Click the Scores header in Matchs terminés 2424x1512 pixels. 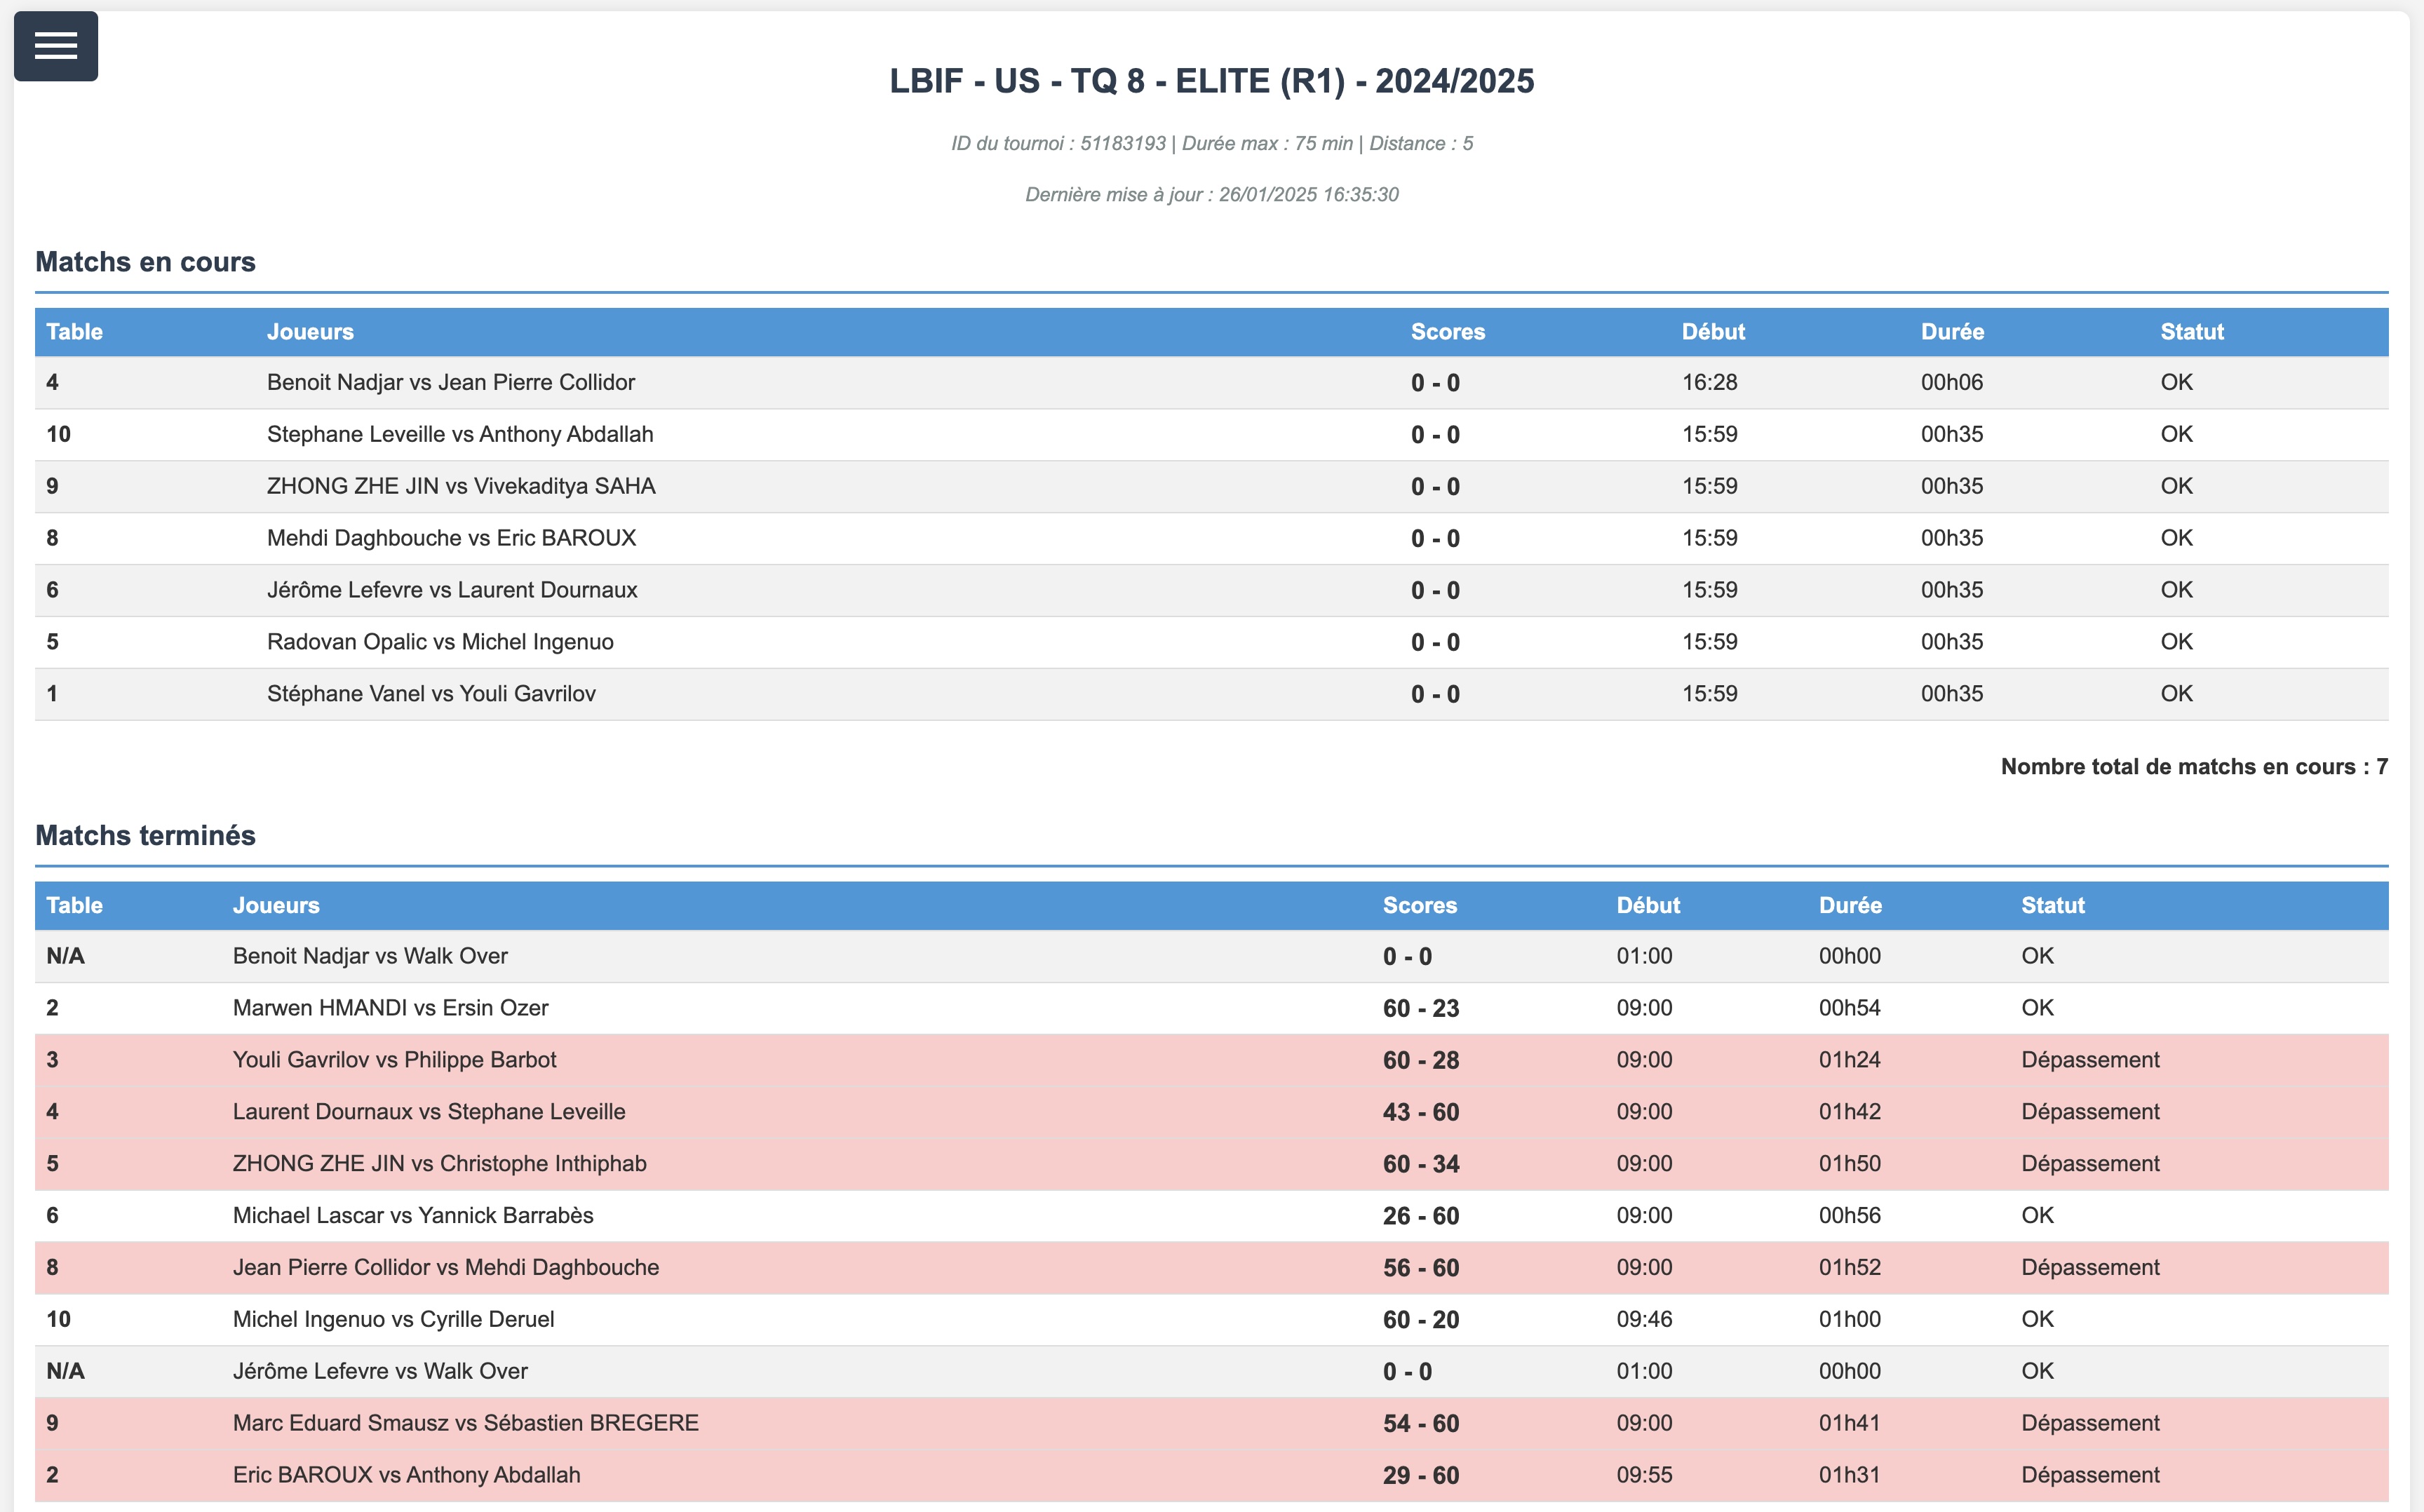pos(1419,905)
